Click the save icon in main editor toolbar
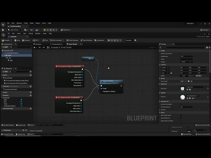This screenshot has height=158, width=211. click(3, 30)
